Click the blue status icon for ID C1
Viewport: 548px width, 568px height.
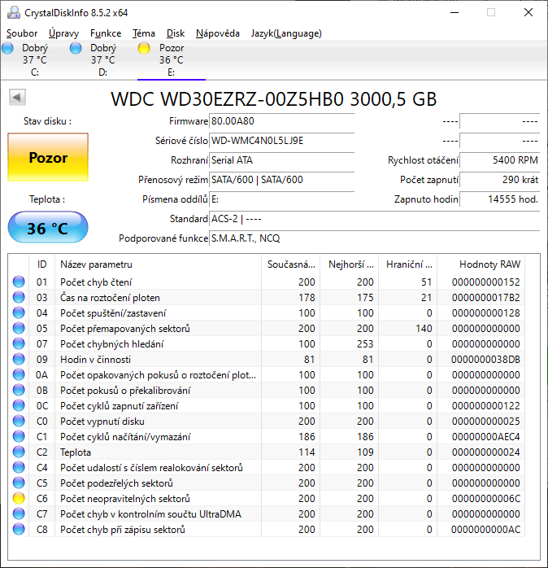click(19, 436)
